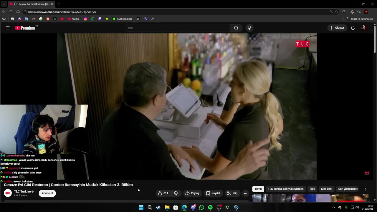377x212 pixels.
Task: Open the volume icon in system tray
Action: click(x=357, y=207)
